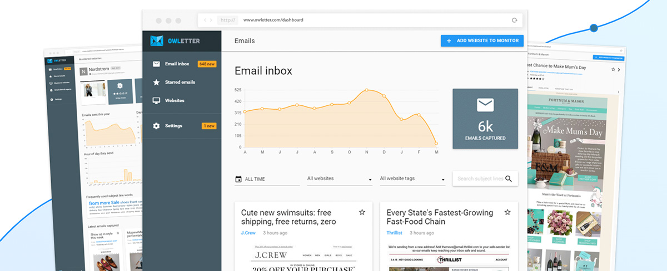Viewport: 667px width, 271px height.
Task: Click the peak data point above N on the chart
Action: [x=367, y=90]
